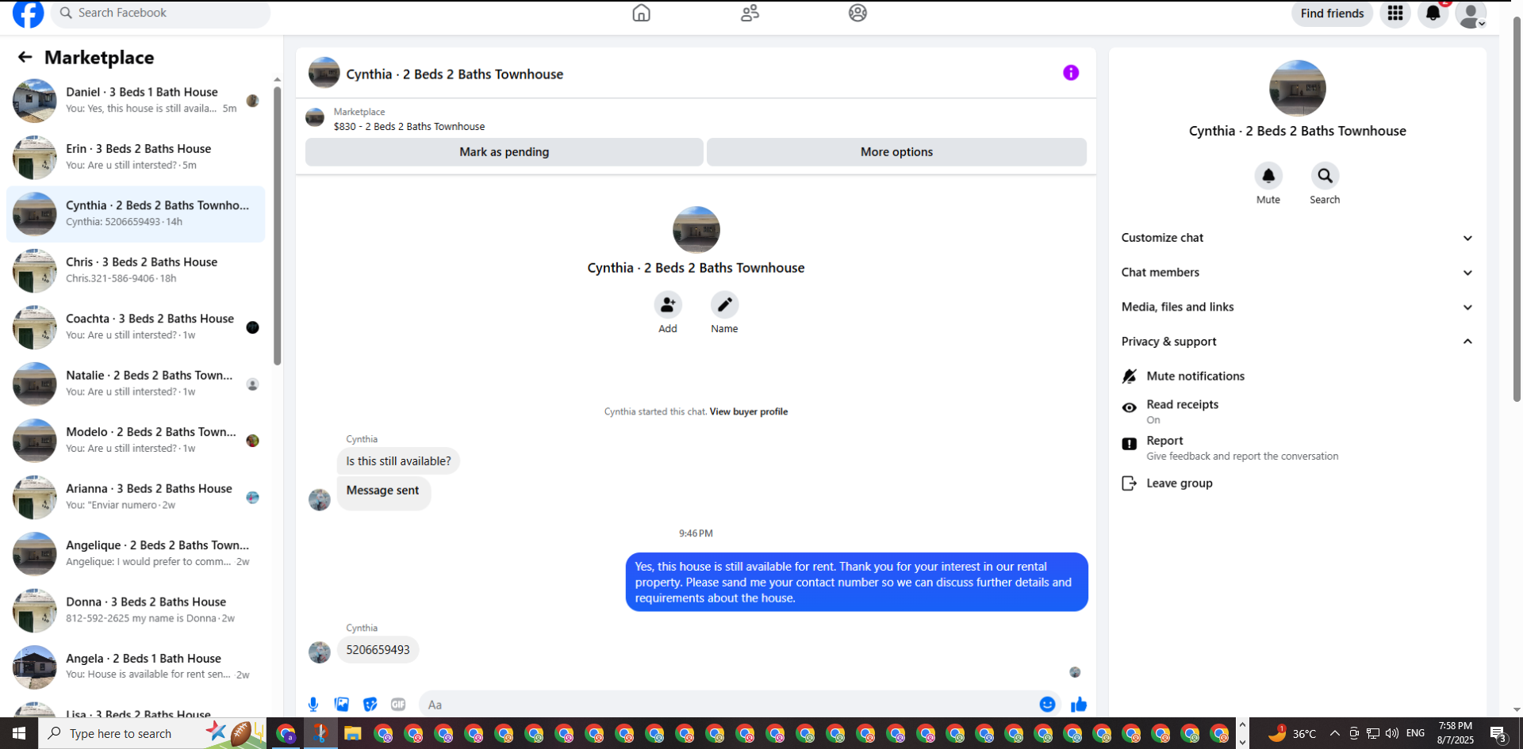Open View buyer profile link
Viewport: 1523px width, 749px height.
click(x=749, y=411)
